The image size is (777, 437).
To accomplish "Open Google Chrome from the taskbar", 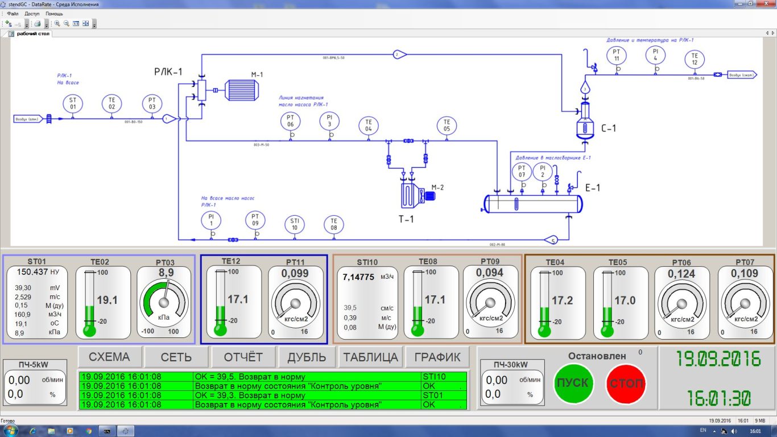I will coord(88,431).
